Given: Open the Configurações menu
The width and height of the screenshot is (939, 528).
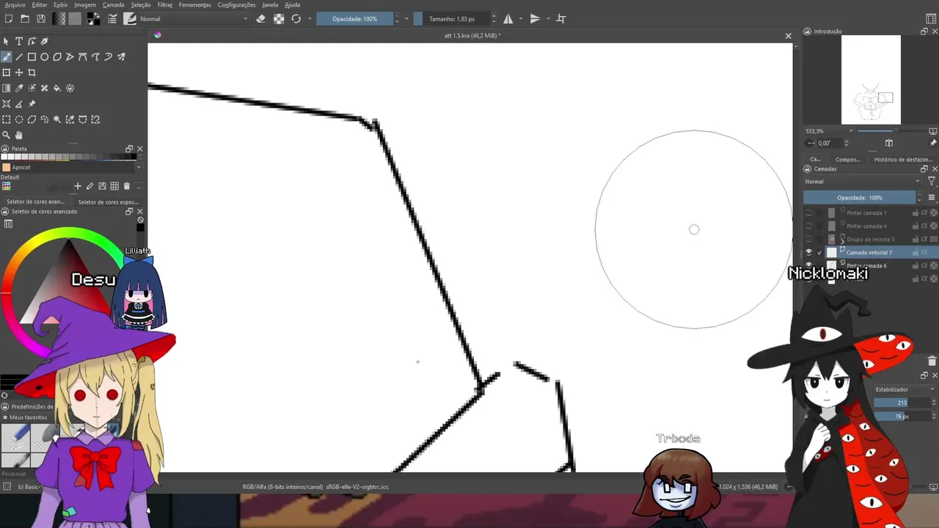Looking at the screenshot, I should pyautogui.click(x=237, y=4).
